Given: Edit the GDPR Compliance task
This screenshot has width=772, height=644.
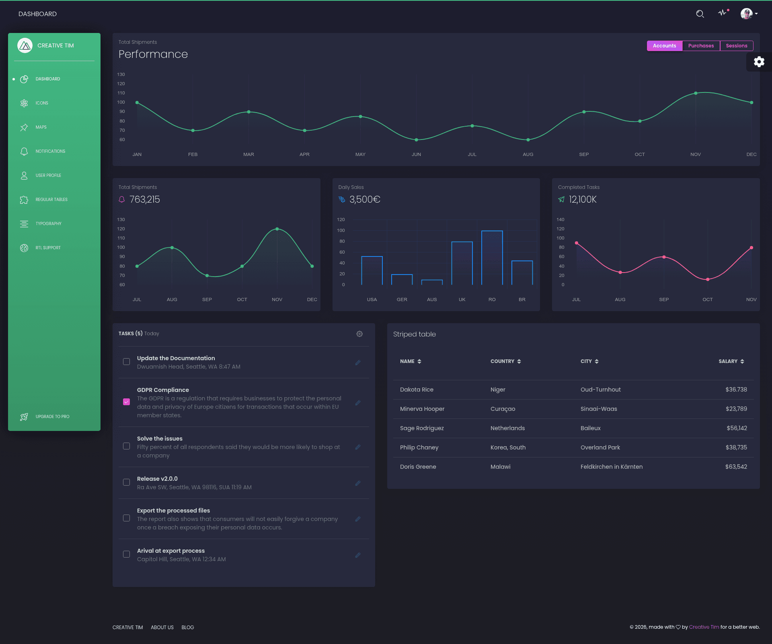Looking at the screenshot, I should click(x=358, y=403).
